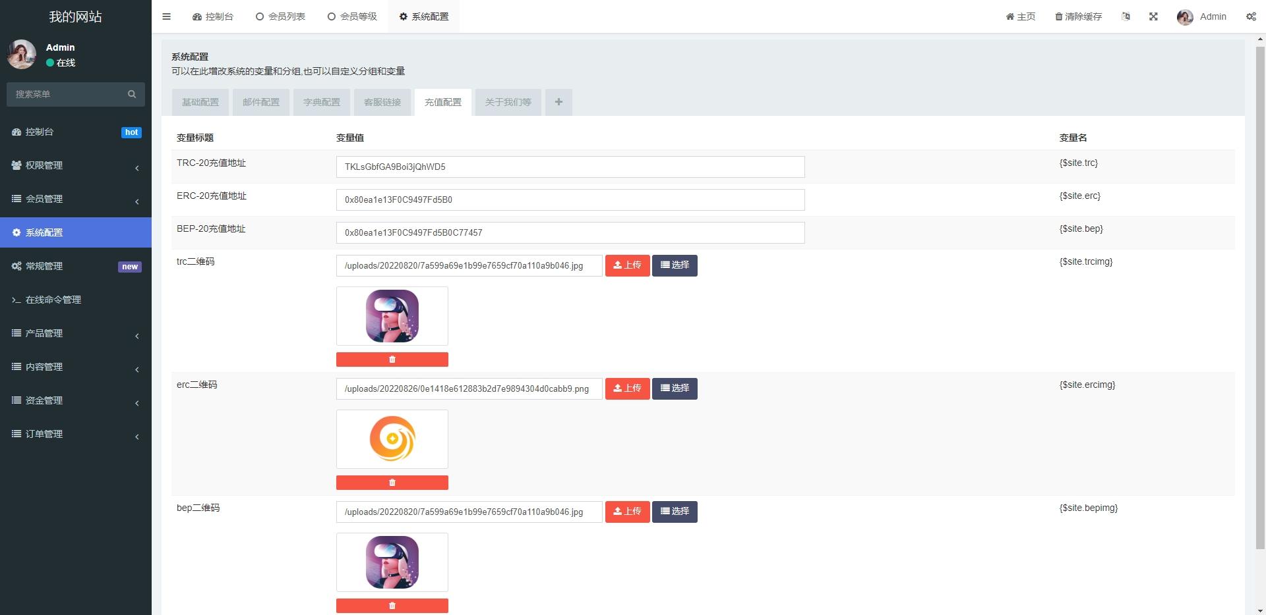Viewport: 1266px width, 615px height.
Task: Click the Admin avatar in top header
Action: (1185, 17)
